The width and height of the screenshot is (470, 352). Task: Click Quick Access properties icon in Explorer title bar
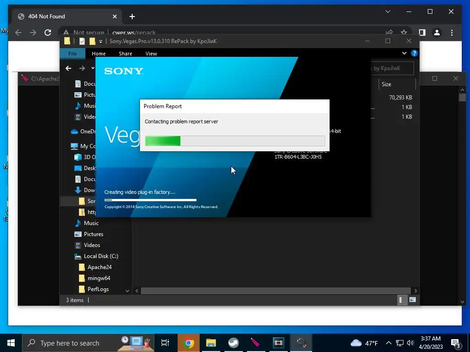[x=82, y=41]
